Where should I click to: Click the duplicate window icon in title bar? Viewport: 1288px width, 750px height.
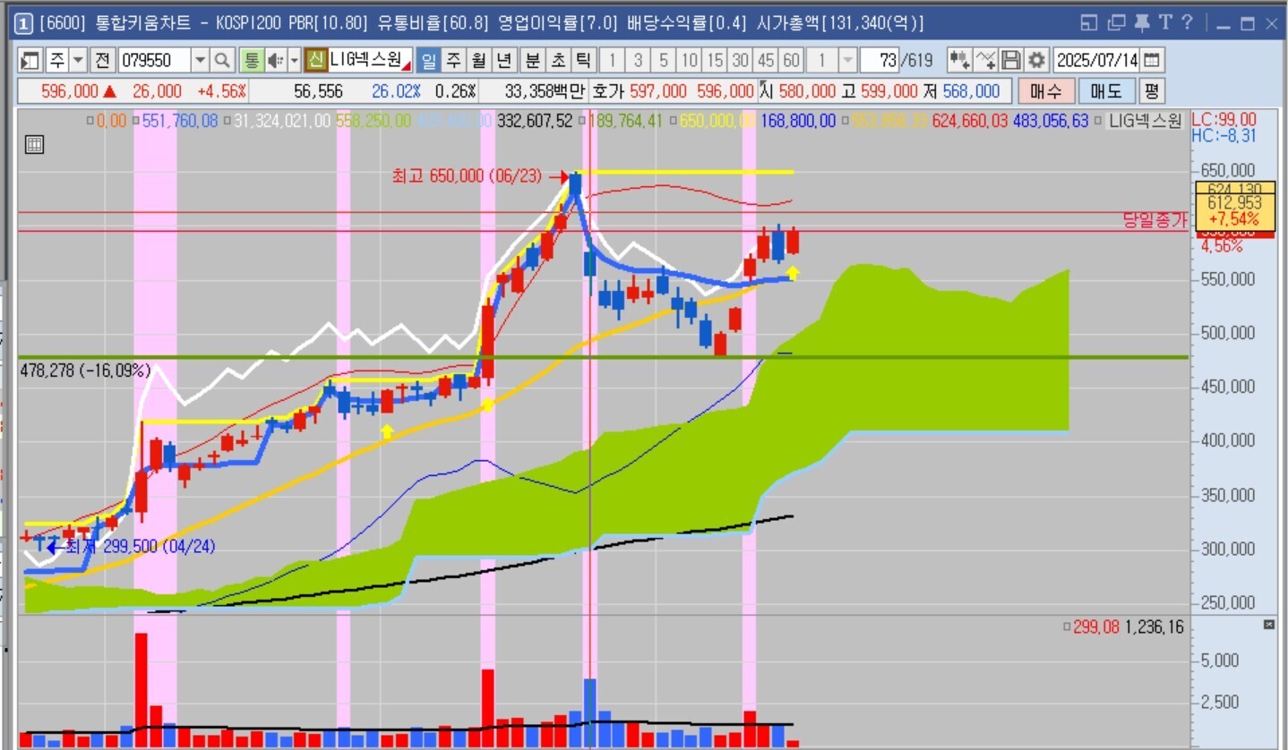coord(1115,23)
